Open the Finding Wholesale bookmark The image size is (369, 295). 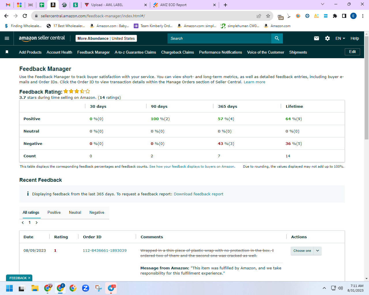click(x=23, y=26)
